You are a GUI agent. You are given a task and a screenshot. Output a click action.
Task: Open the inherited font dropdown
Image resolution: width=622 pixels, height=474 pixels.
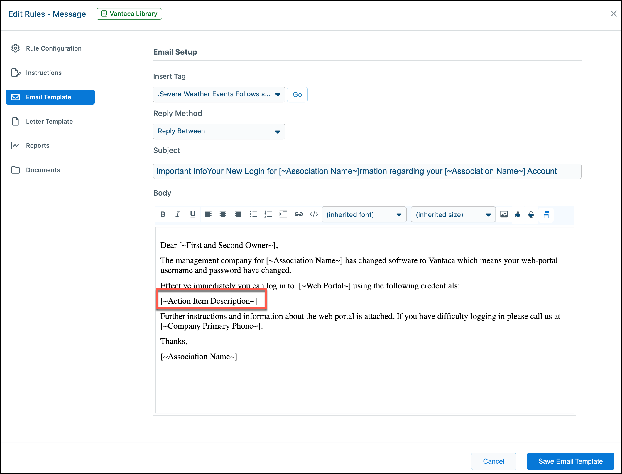(x=364, y=215)
